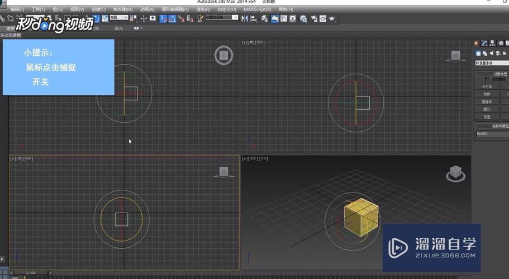
Task: Open the Material Editor
Action: [303, 19]
